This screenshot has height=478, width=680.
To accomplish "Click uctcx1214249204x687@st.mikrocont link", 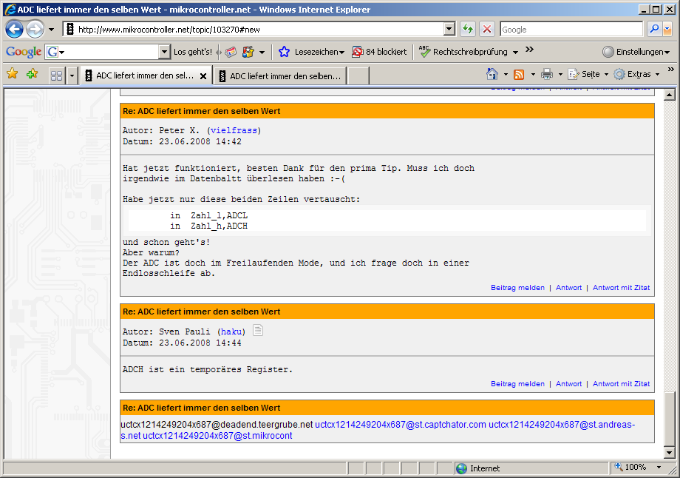I will coord(217,435).
